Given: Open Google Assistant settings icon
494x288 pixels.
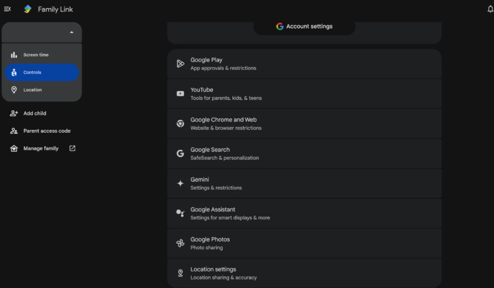Looking at the screenshot, I should (x=180, y=213).
